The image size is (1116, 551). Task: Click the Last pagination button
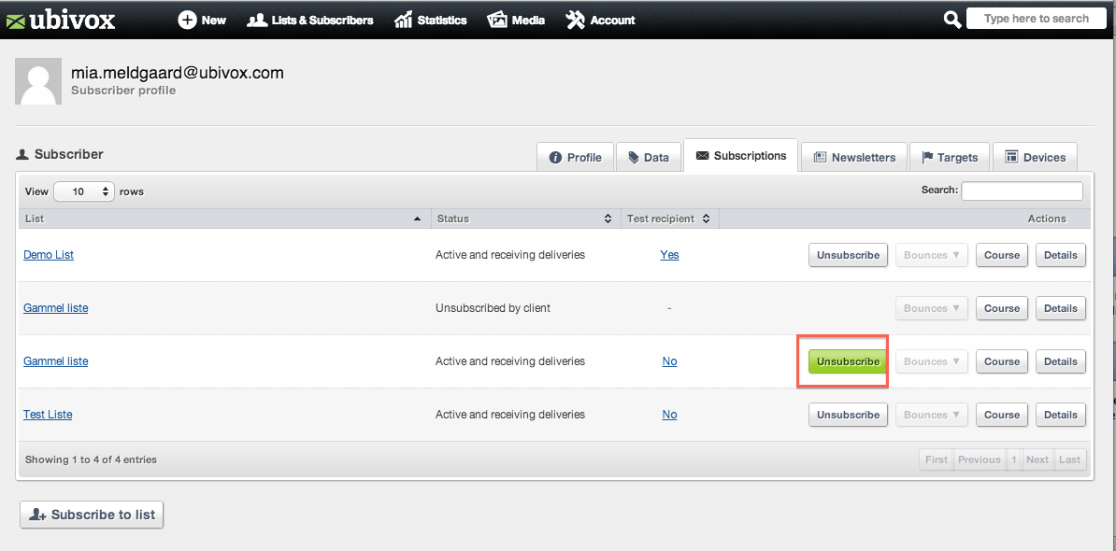click(x=1070, y=460)
